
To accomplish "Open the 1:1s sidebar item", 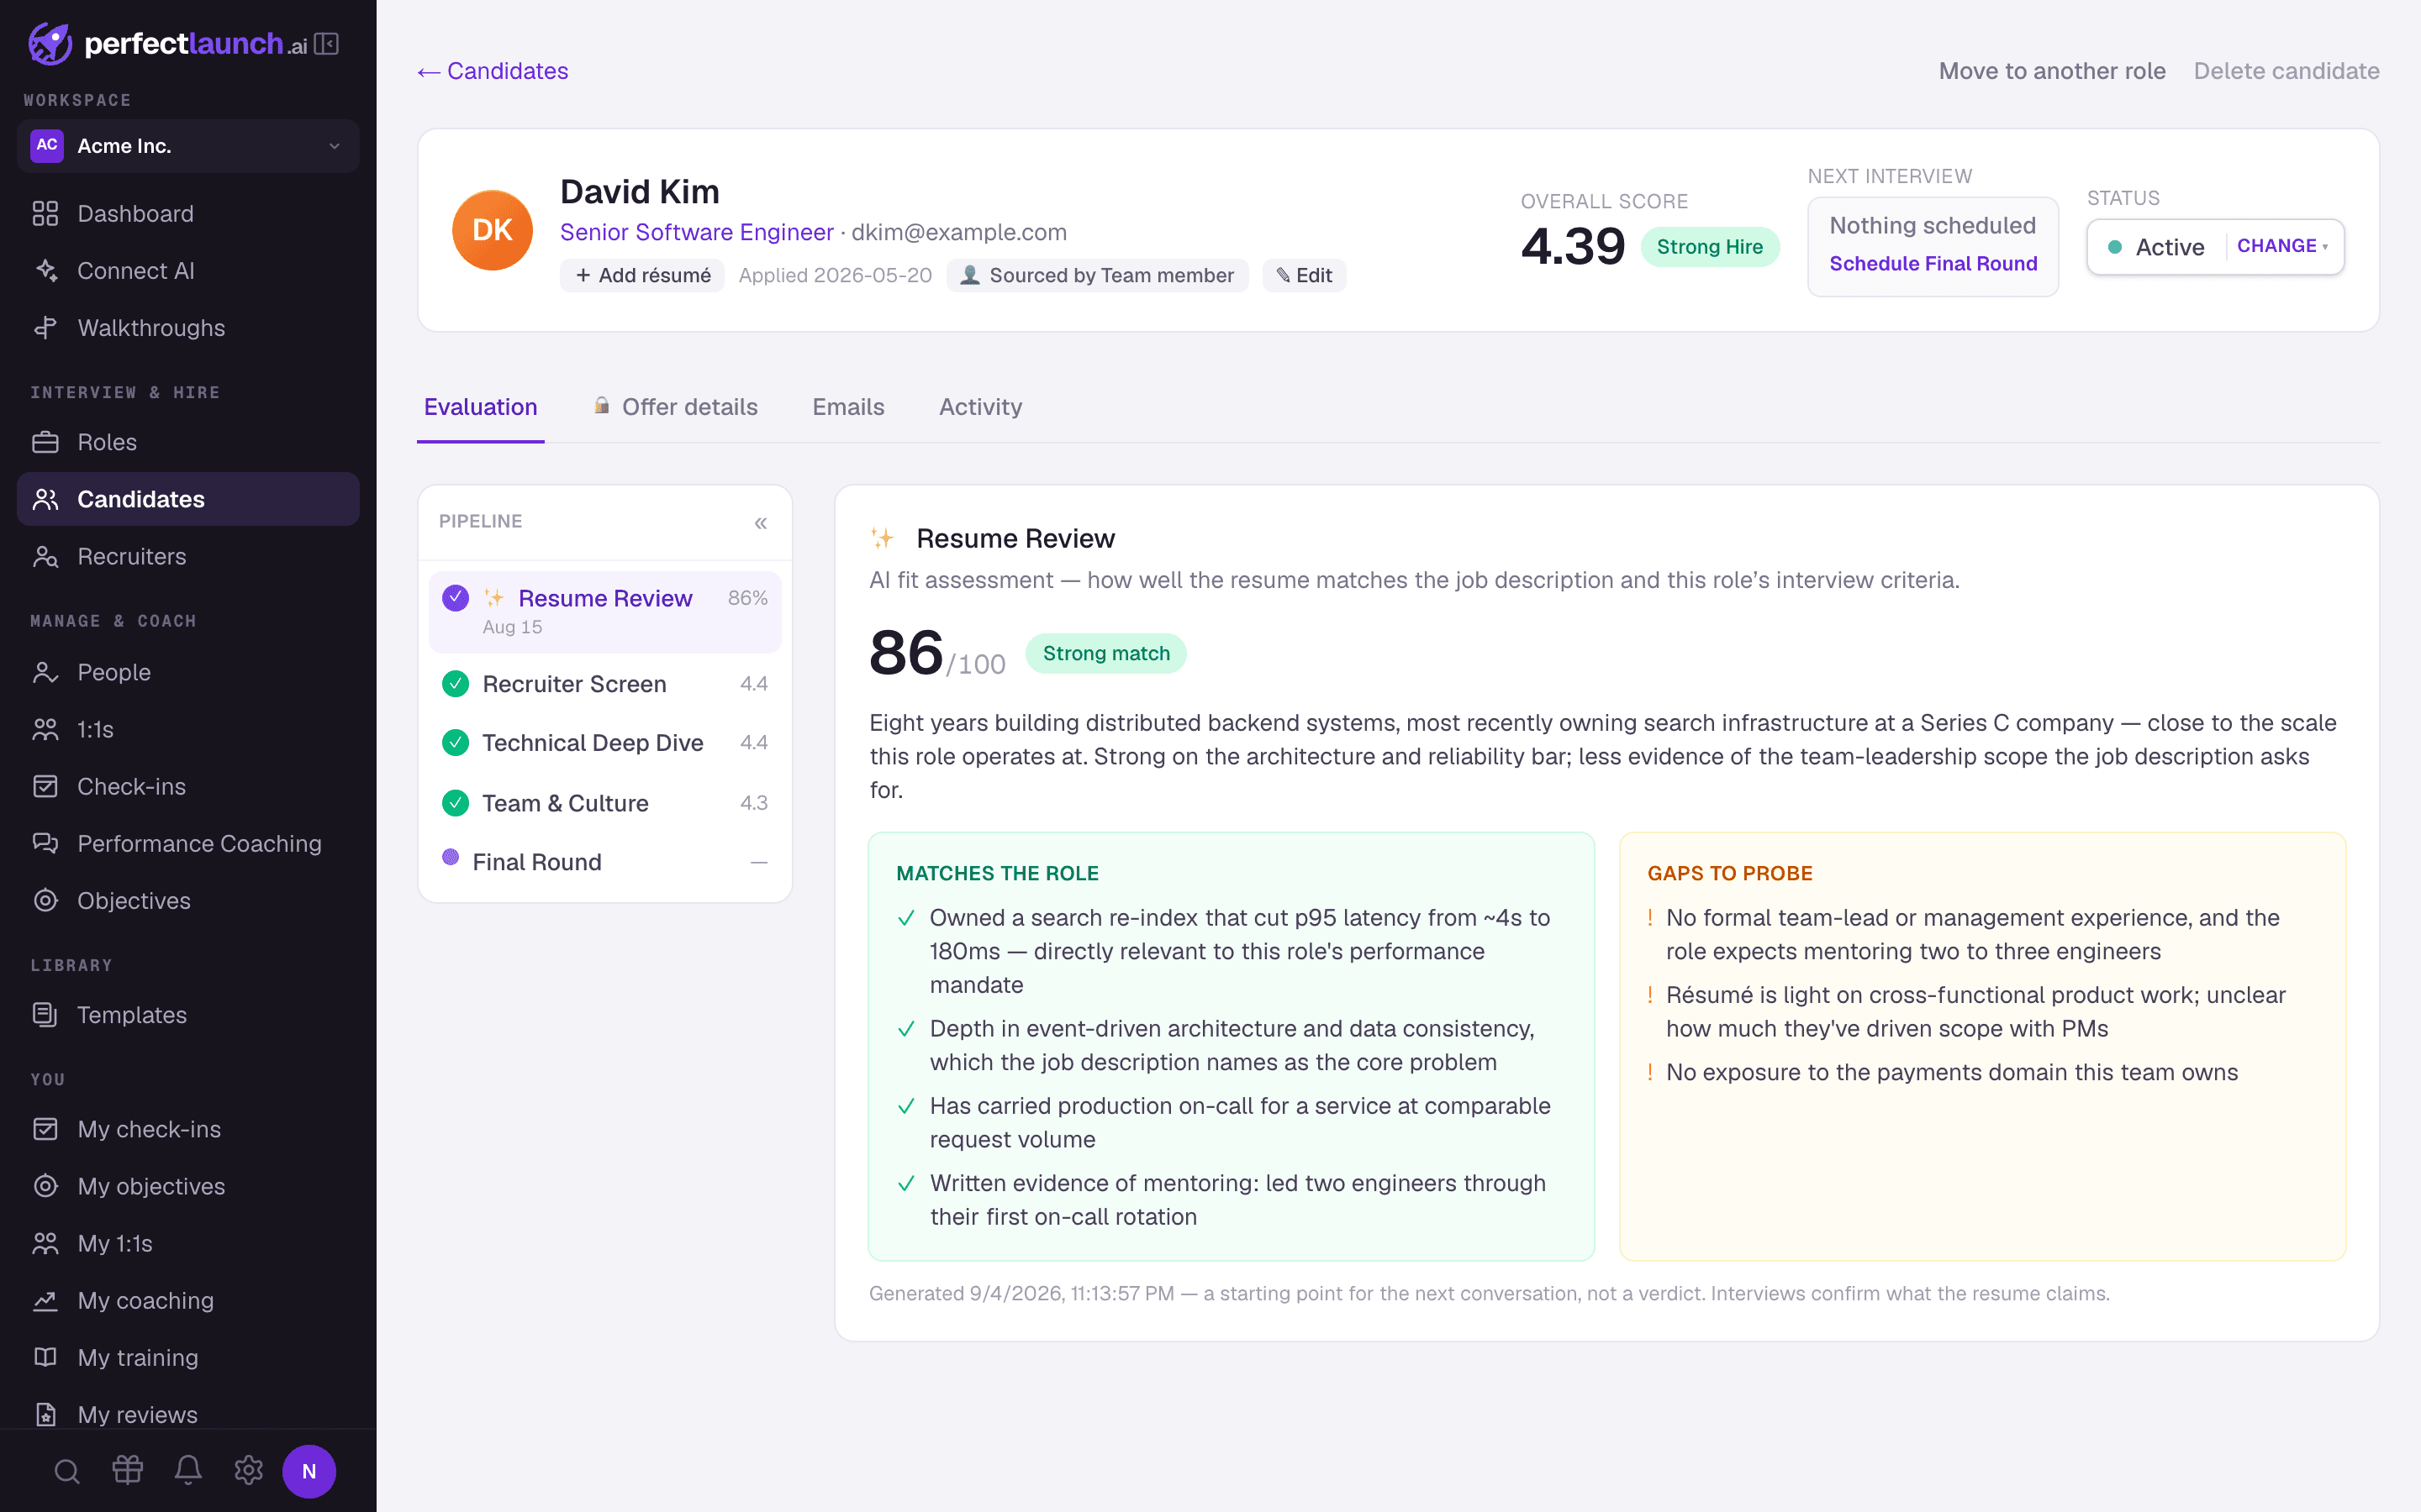I will [188, 729].
